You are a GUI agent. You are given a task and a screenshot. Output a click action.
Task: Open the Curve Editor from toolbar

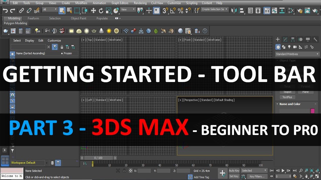click(274, 10)
